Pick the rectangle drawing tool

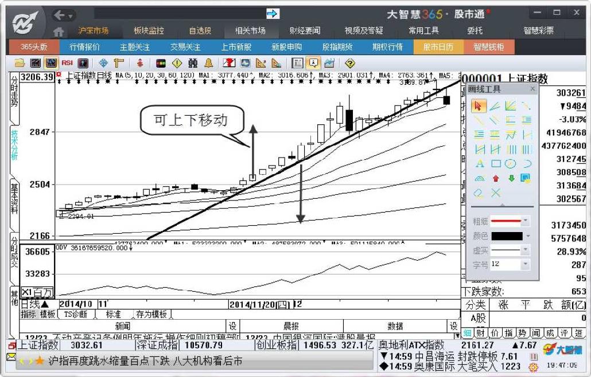point(496,164)
